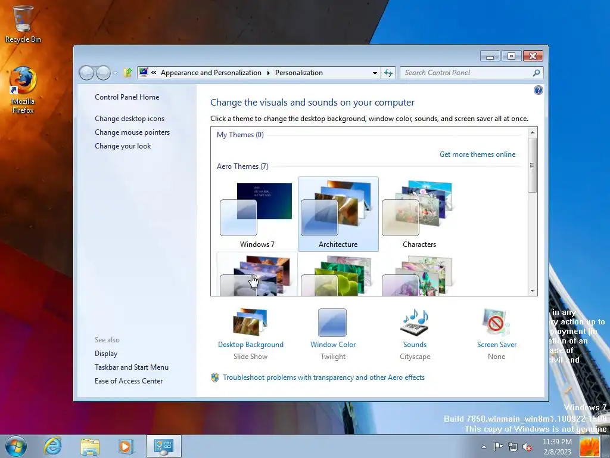This screenshot has width=610, height=458.
Task: Select the green nature theme thumbnail
Action: (338, 274)
